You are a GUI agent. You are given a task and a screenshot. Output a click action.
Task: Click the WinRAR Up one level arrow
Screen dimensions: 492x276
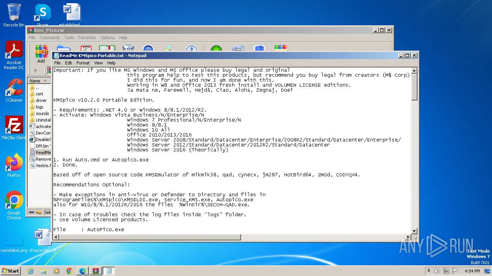pyautogui.click(x=35, y=71)
